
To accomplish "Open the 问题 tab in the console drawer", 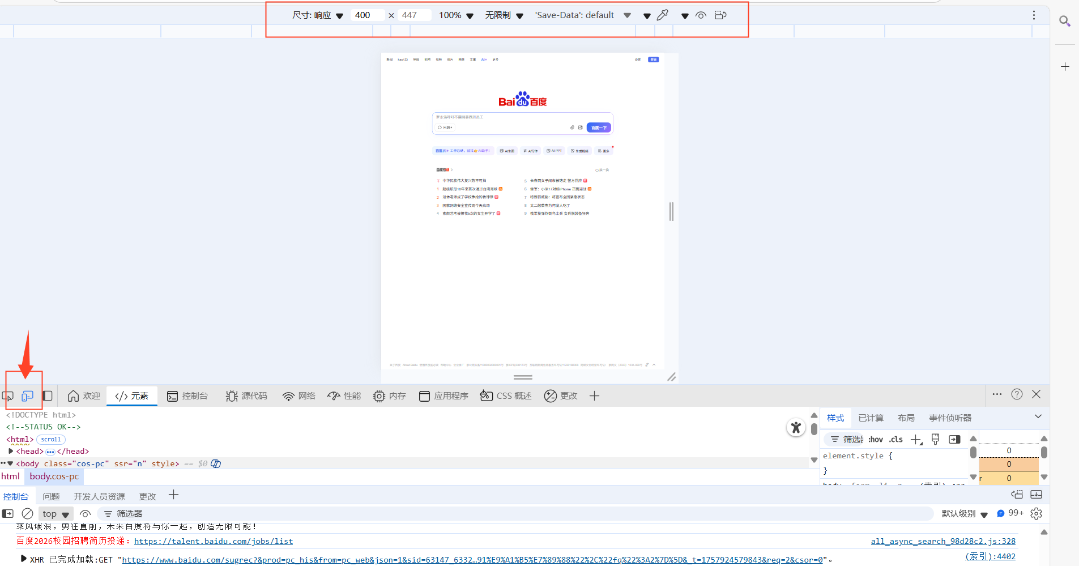I will (50, 496).
